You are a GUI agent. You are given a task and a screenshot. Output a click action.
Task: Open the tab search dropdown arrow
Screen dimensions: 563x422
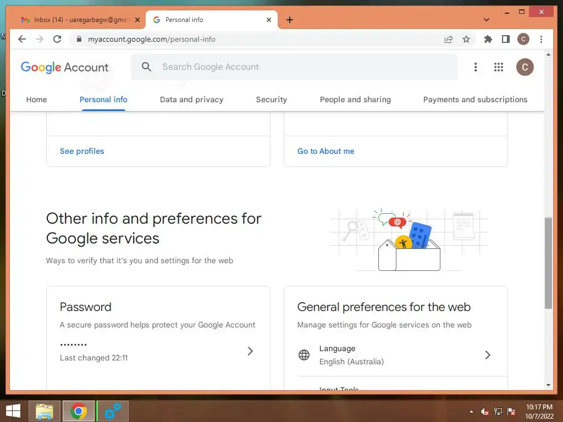(487, 20)
